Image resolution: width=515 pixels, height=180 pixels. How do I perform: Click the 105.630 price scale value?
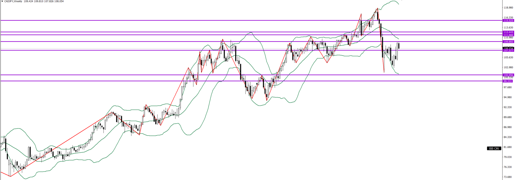point(508,57)
